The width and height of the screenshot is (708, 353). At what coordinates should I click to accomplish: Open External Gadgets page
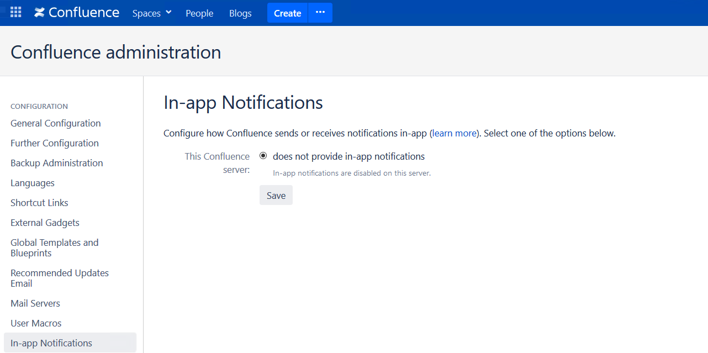[45, 223]
